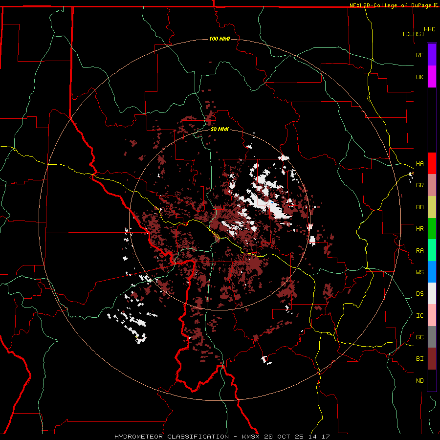
Task: Click the HA red legend color swatch
Action: tap(432, 163)
